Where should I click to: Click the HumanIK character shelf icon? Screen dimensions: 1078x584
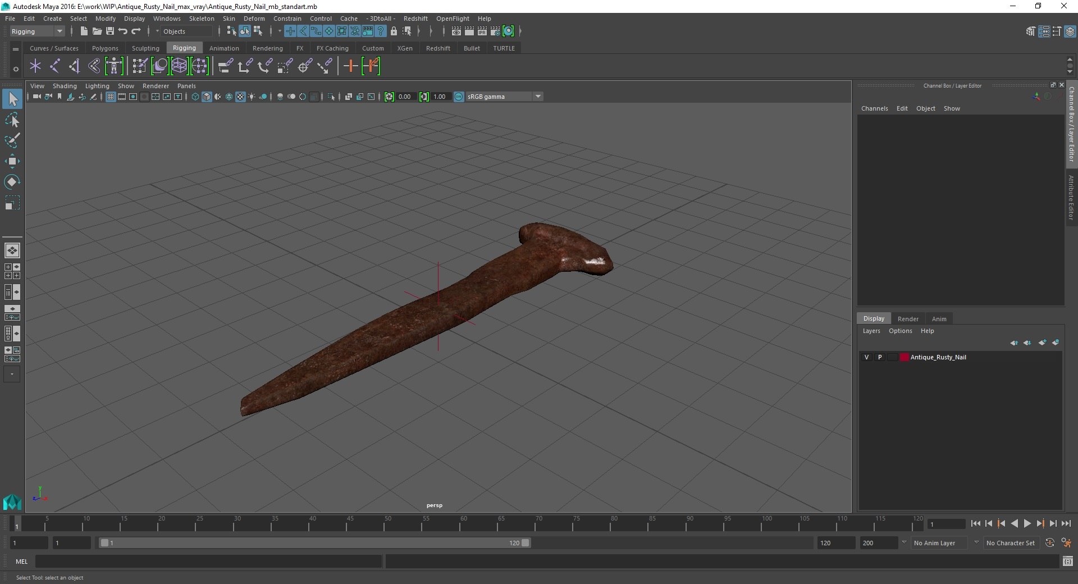[x=114, y=66]
